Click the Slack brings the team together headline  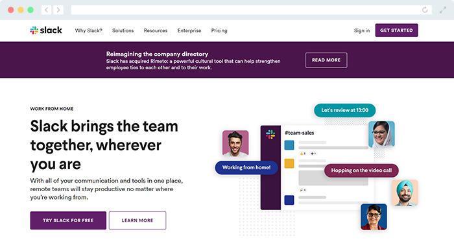click(104, 145)
